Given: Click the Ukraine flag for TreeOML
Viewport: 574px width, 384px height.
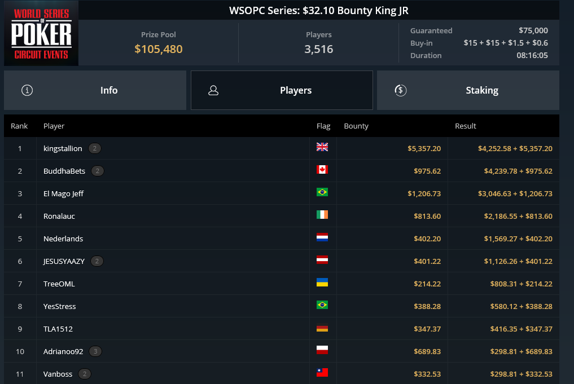Looking at the screenshot, I should pos(322,283).
